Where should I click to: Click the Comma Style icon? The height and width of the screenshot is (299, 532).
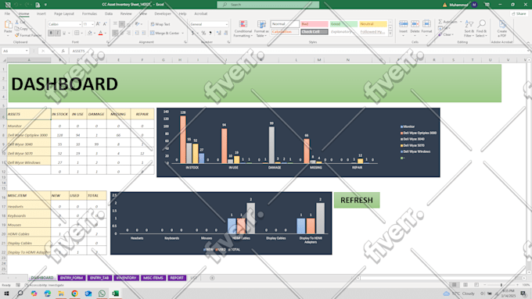point(210,34)
